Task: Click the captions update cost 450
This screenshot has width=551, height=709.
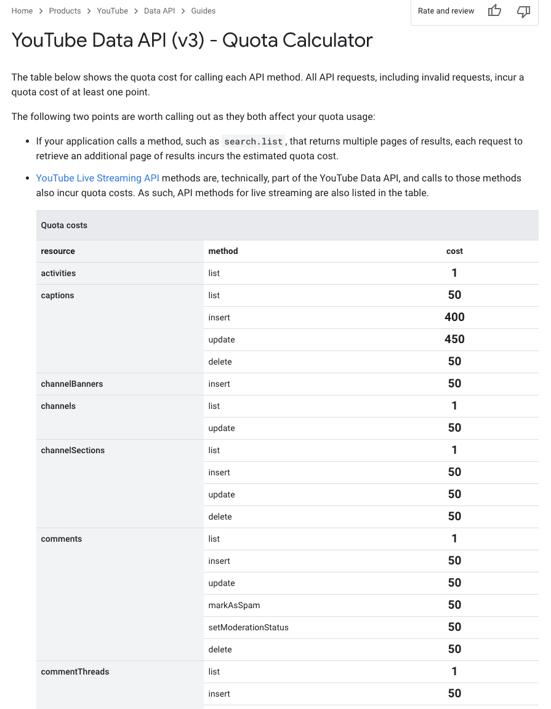Action: click(454, 339)
